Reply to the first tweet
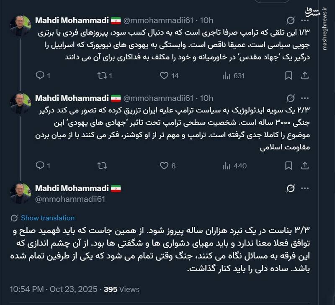 40,76
